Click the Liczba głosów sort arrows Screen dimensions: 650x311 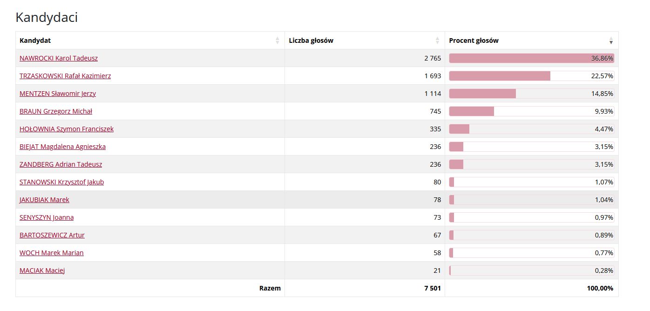pyautogui.click(x=437, y=41)
